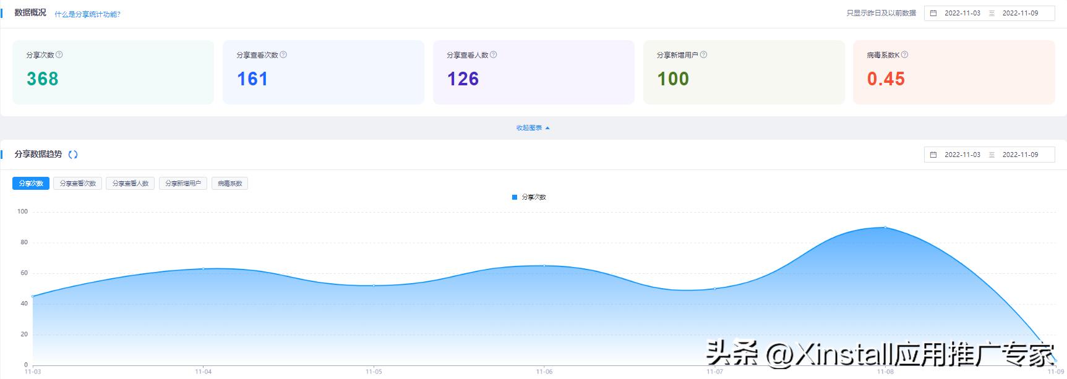Select the 分享次数 chart tab
The width and height of the screenshot is (1067, 379).
(x=31, y=184)
